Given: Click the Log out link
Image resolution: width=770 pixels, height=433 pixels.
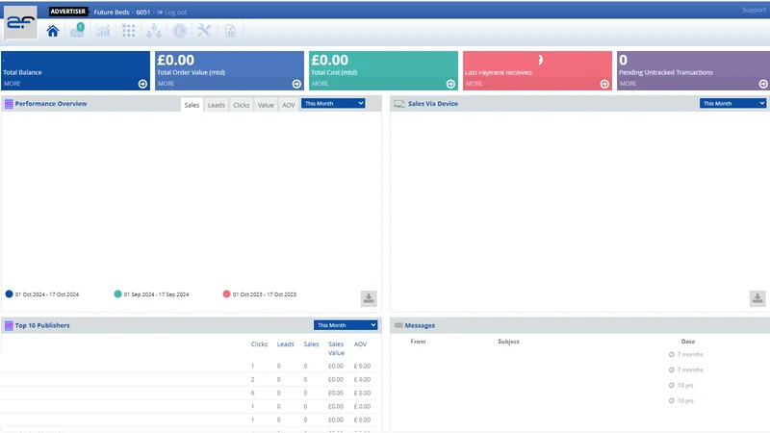Looking at the screenshot, I should point(172,13).
